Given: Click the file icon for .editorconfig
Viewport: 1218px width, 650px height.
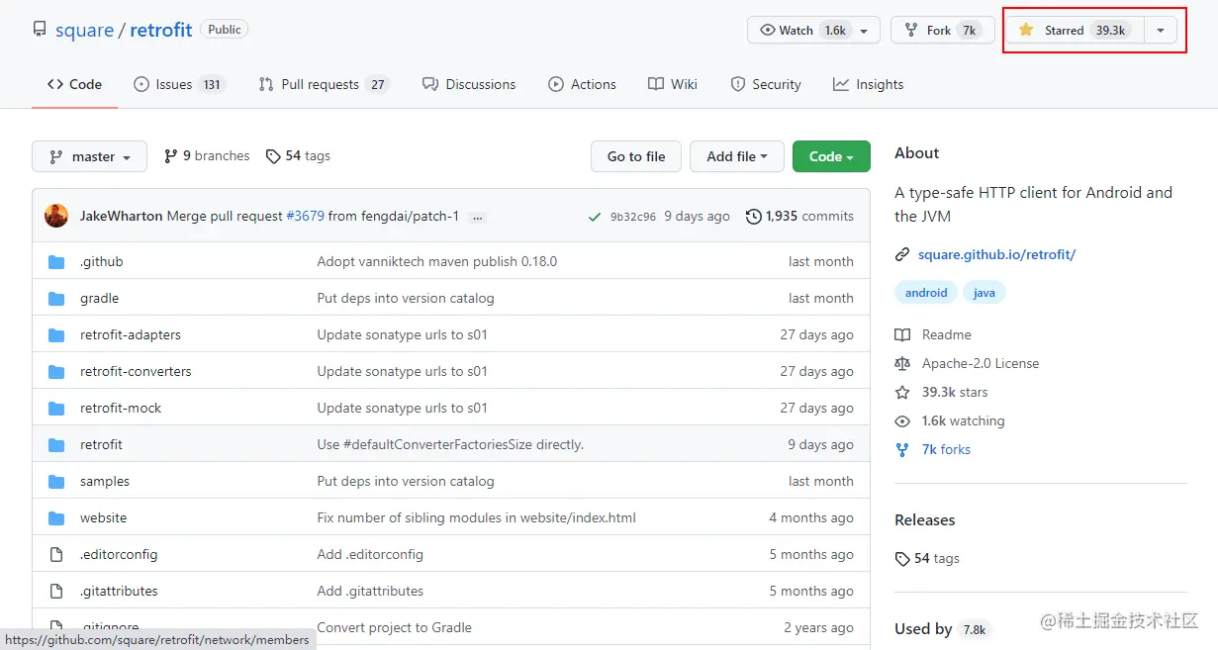Looking at the screenshot, I should pyautogui.click(x=56, y=555).
